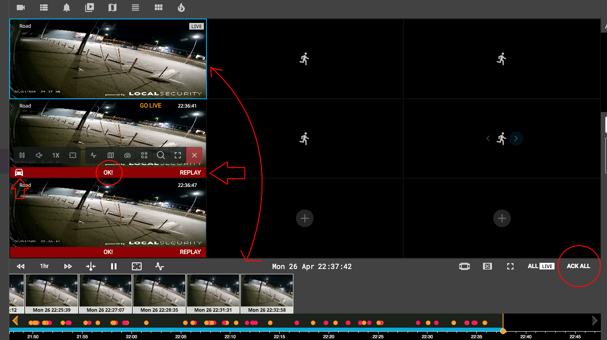607x340 pixels.
Task: Open the Mon 26 22:27:07 thumbnail
Action: point(105,294)
